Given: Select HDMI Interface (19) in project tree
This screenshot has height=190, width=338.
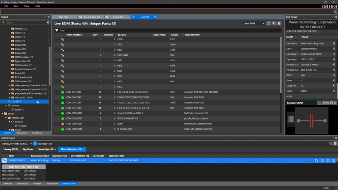Looking at the screenshot, I should pos(24,57).
